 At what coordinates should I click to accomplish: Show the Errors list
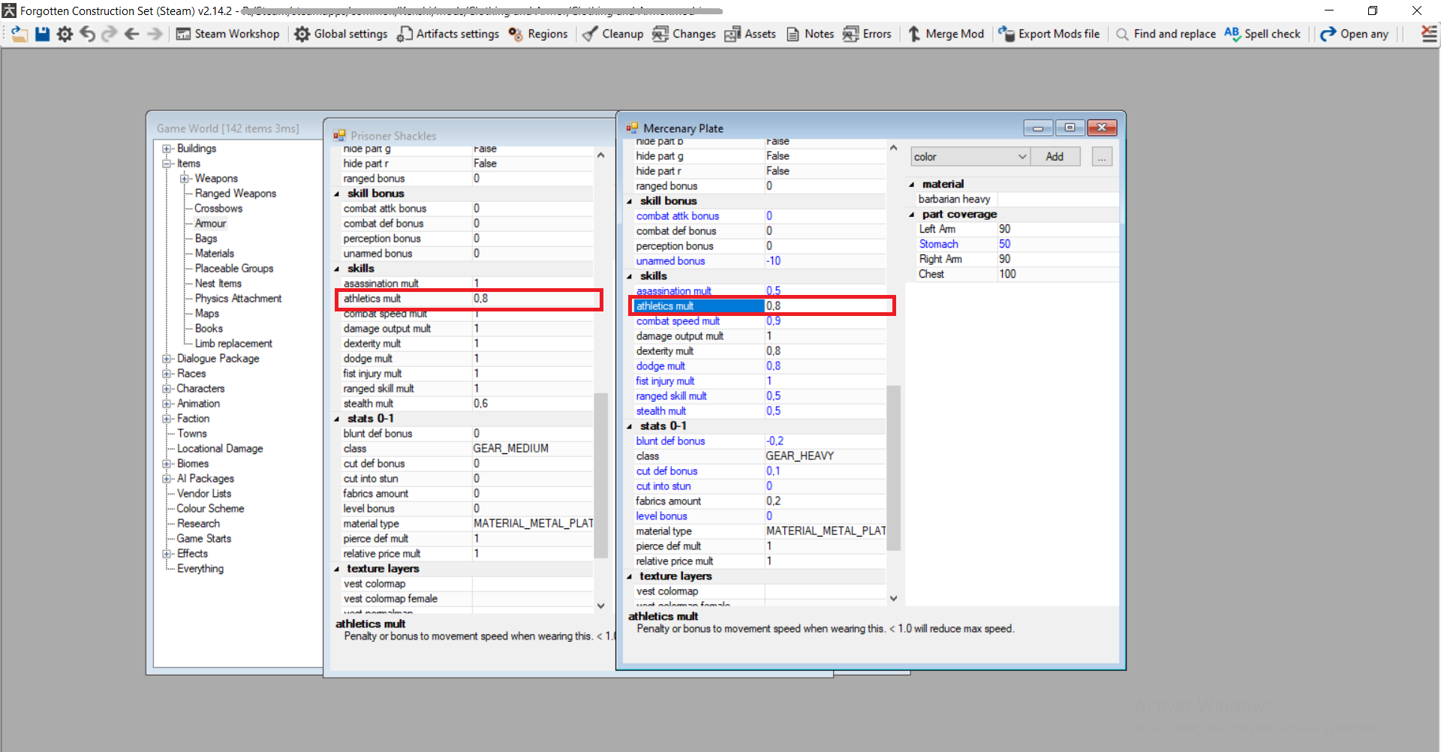pyautogui.click(x=867, y=34)
